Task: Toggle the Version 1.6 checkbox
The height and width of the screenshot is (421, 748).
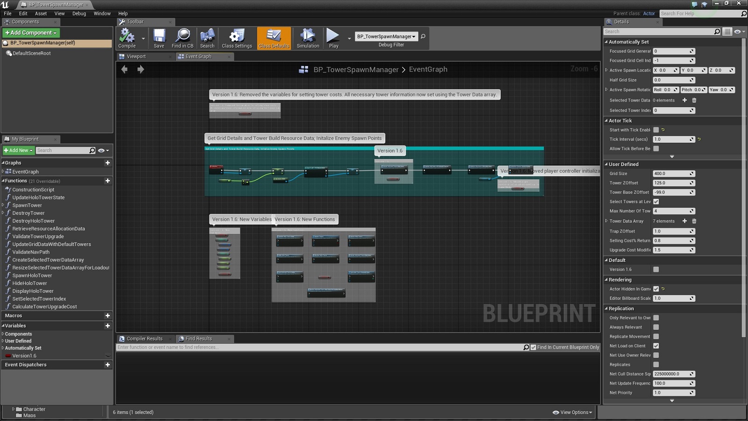Action: [x=656, y=269]
